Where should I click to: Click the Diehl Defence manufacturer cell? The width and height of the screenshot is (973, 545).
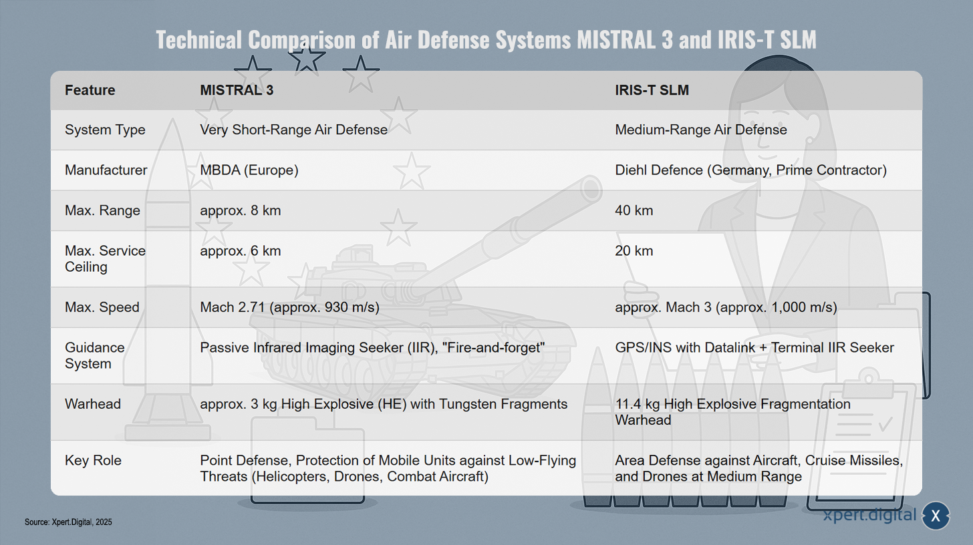(x=750, y=170)
